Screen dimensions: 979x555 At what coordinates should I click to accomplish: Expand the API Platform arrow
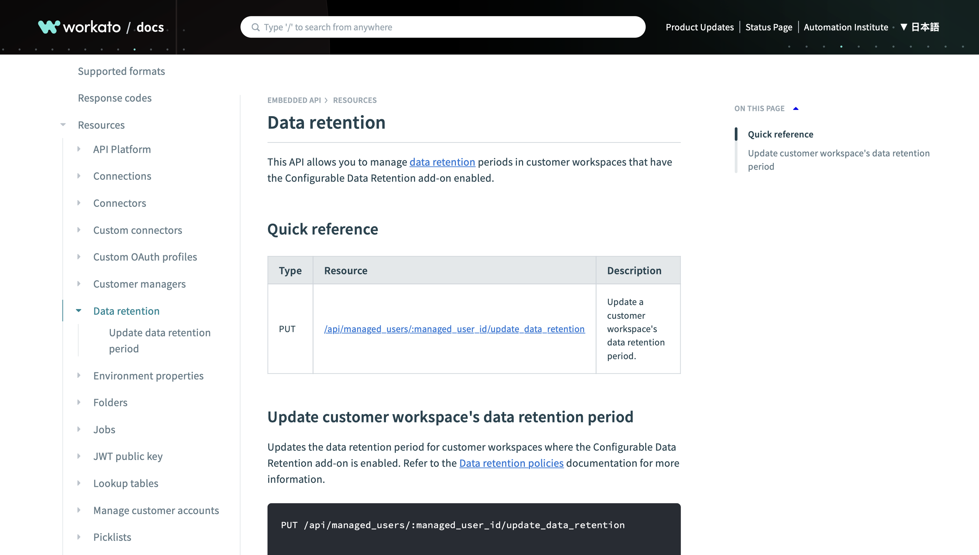(x=79, y=149)
